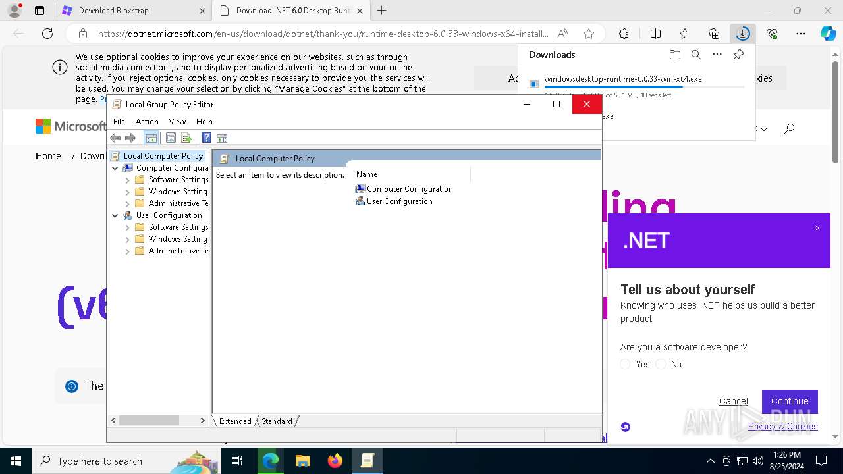Viewport: 843px width, 474px height.
Task: Select No for software developer question
Action: pyautogui.click(x=661, y=364)
